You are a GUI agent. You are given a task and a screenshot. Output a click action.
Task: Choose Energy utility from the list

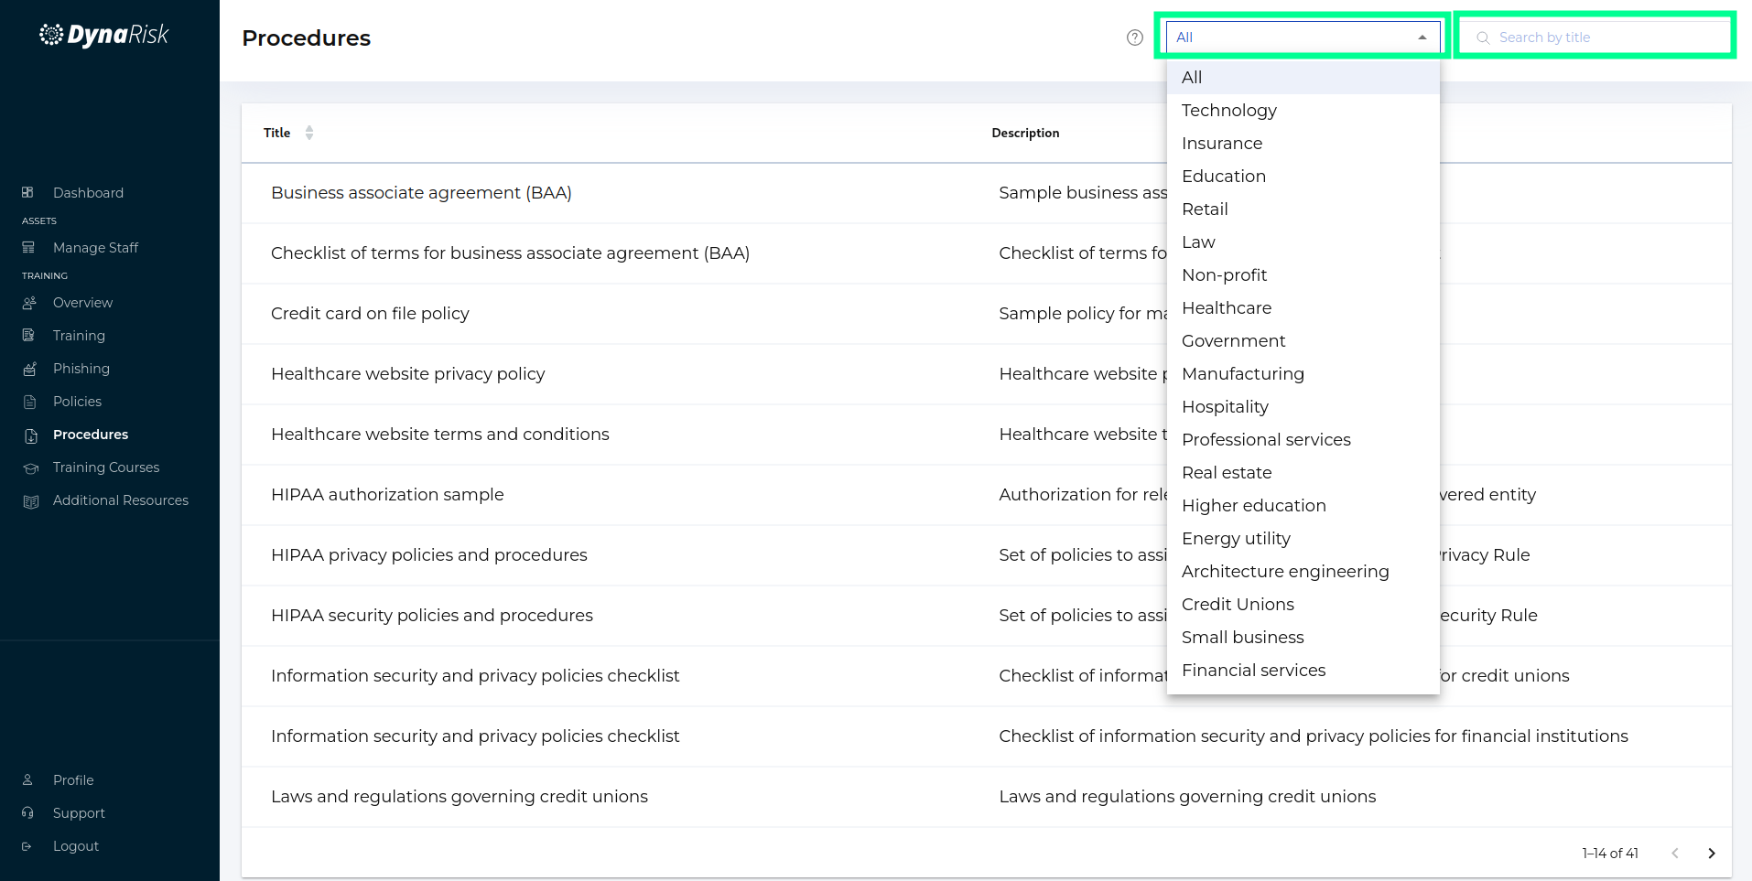click(x=1303, y=539)
